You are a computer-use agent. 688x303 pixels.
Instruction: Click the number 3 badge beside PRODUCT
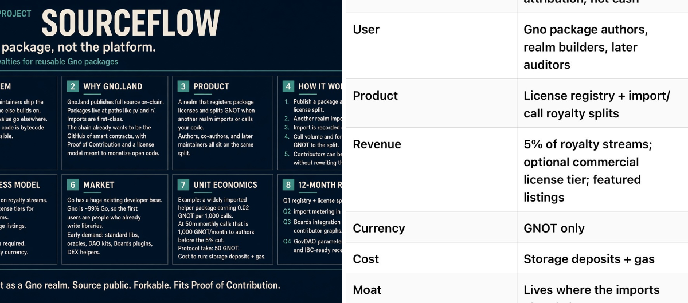click(183, 86)
